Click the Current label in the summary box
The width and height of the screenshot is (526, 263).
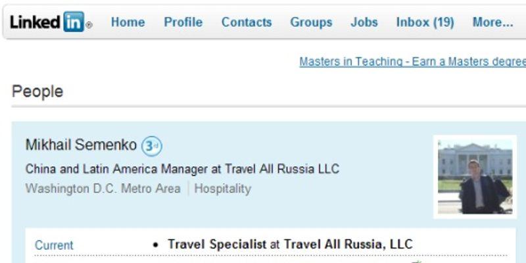[54, 245]
